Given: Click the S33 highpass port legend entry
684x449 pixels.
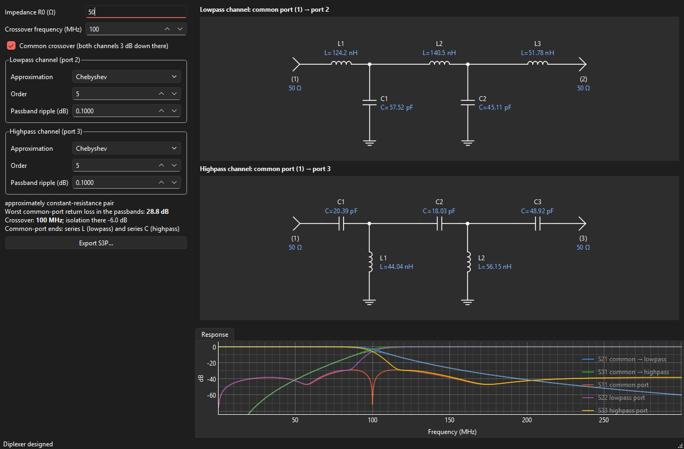Looking at the screenshot, I should click(615, 411).
